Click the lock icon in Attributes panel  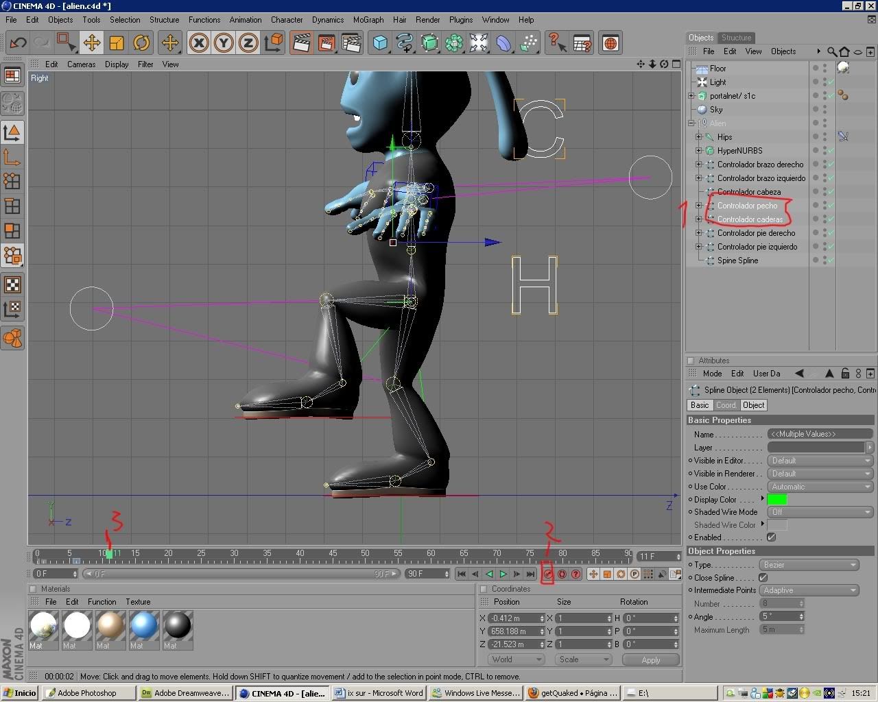tap(845, 374)
